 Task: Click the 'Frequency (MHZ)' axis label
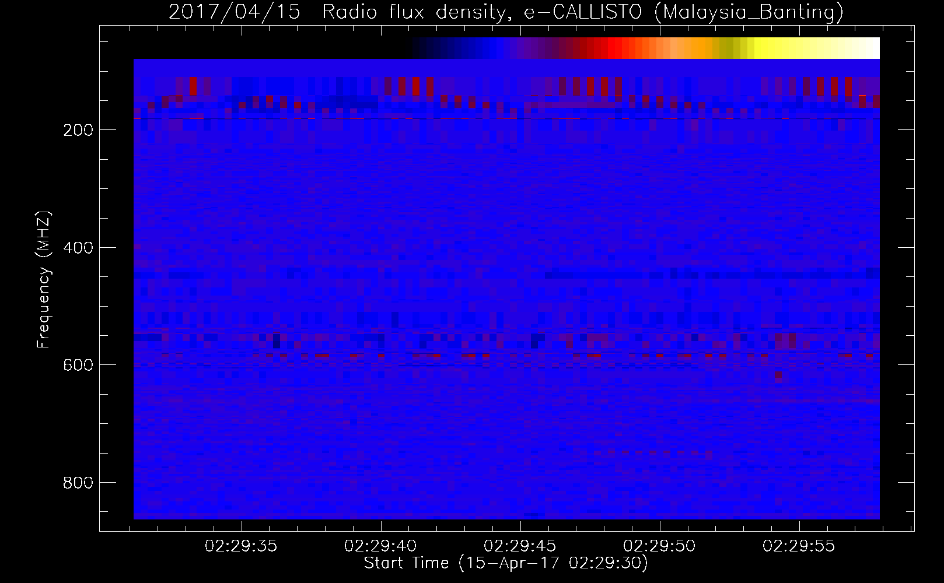tap(44, 279)
